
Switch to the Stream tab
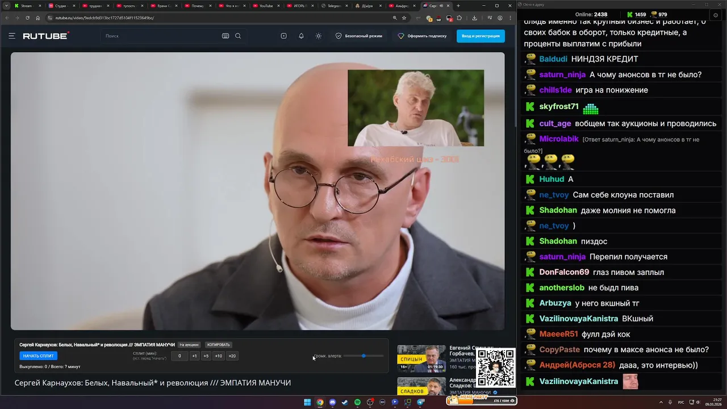[27, 6]
